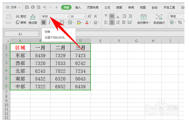Image resolution: width=189 pixels, height=120 pixels.
Task: Expand the font color dropdown arrow
Action: [90, 23]
